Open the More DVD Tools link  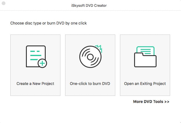tap(151, 101)
